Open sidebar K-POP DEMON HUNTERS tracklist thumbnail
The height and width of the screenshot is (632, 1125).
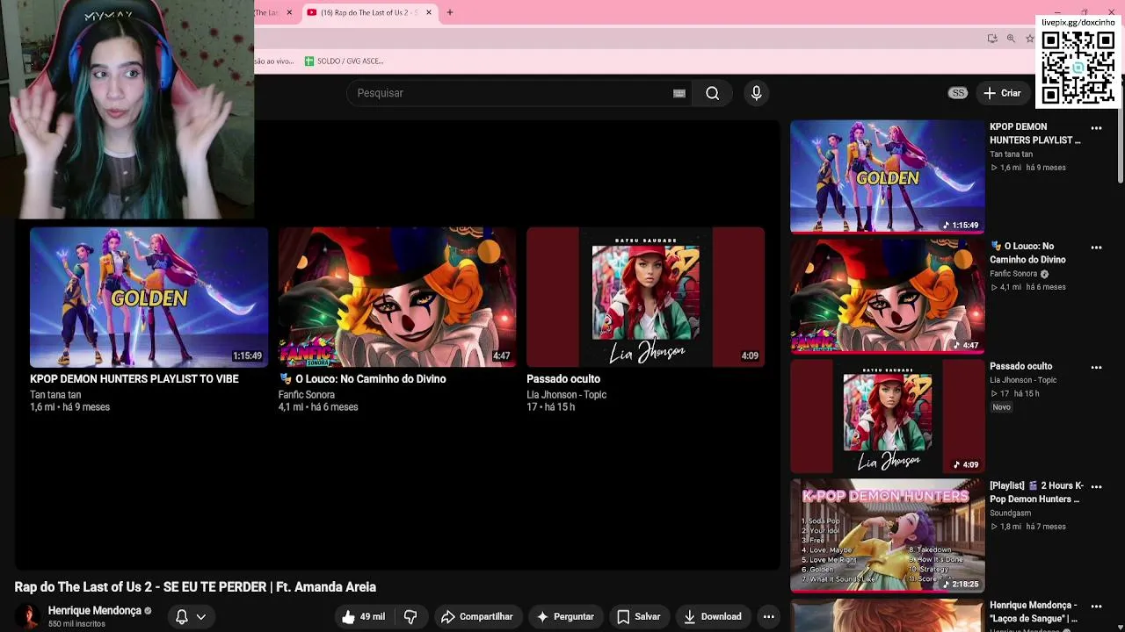pos(887,535)
